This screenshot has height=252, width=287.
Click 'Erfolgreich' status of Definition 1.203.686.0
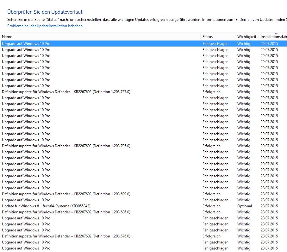(x=211, y=212)
